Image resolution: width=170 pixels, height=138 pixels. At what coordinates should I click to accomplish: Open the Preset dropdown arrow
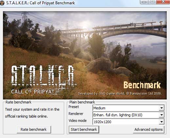161,108
